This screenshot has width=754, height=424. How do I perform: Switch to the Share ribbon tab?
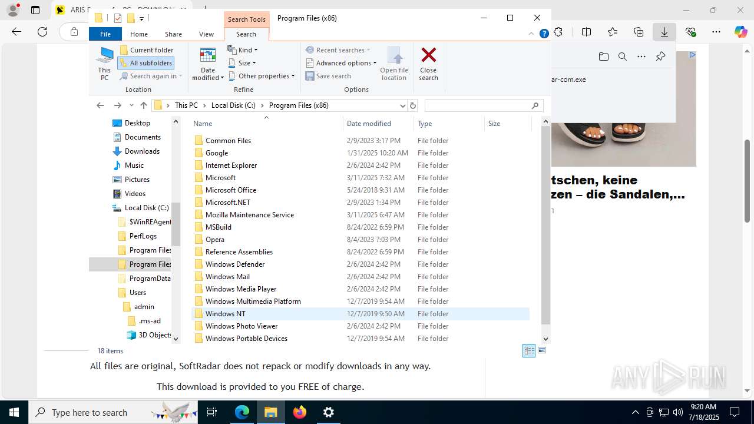(x=173, y=34)
